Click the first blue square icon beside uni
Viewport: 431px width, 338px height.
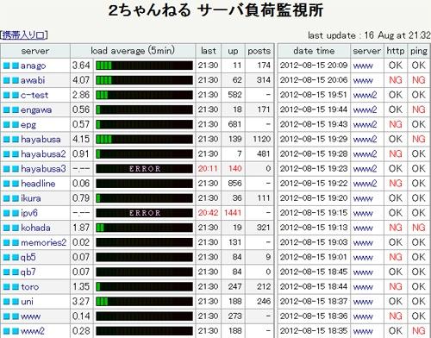pyautogui.click(x=6, y=302)
